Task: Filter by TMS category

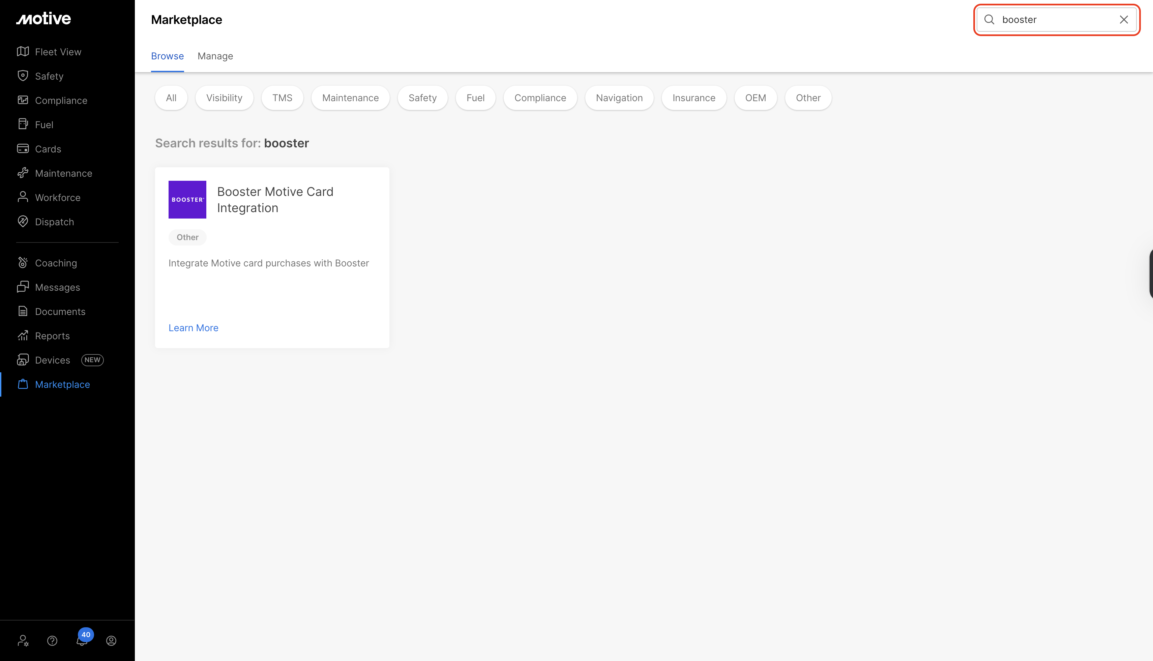Action: click(282, 97)
